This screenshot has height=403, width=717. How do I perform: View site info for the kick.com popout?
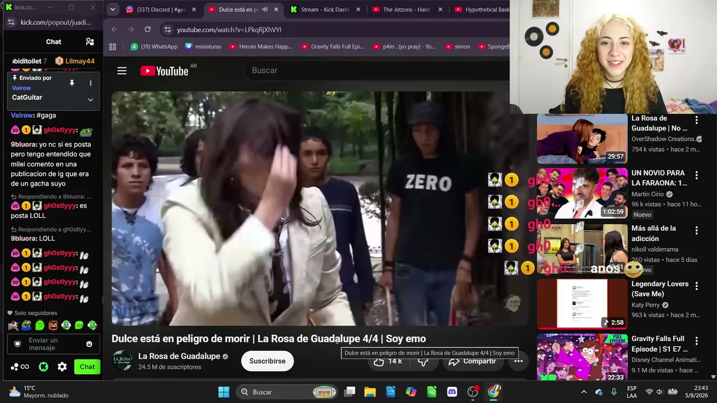11,22
